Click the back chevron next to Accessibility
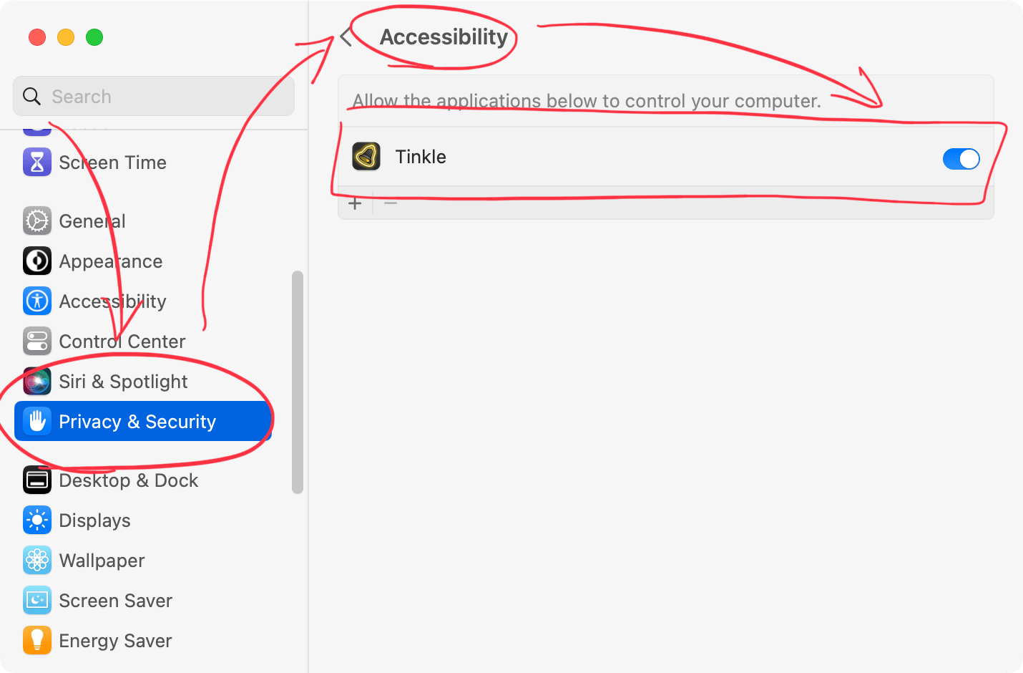1023x673 pixels. tap(346, 37)
